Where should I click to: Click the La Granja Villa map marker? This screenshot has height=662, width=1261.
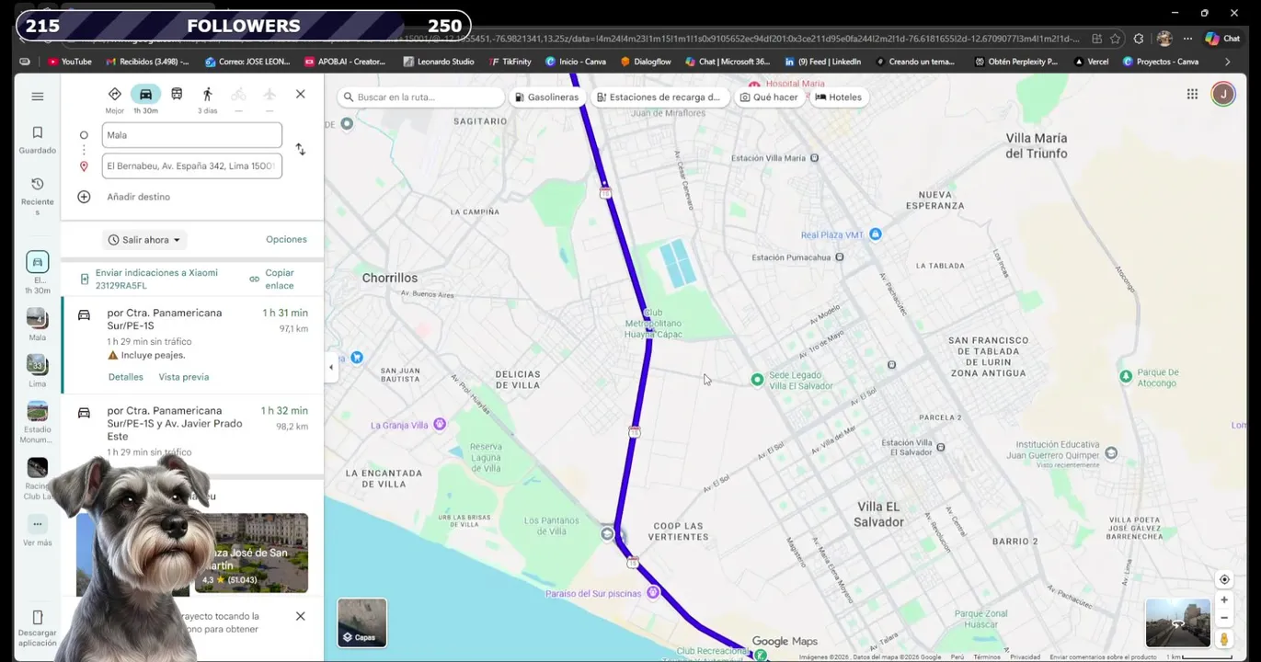click(440, 424)
